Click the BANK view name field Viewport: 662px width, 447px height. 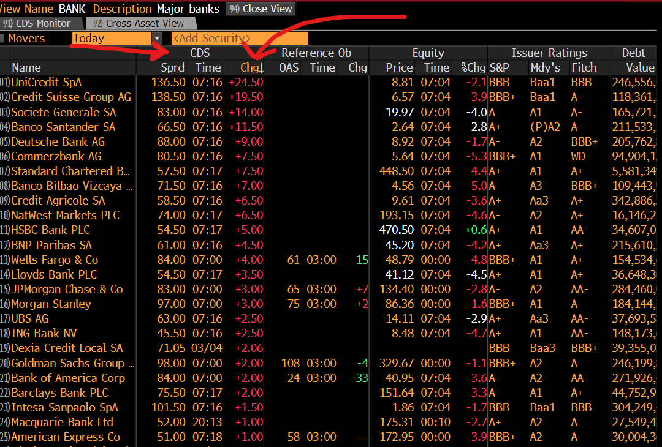click(x=73, y=9)
